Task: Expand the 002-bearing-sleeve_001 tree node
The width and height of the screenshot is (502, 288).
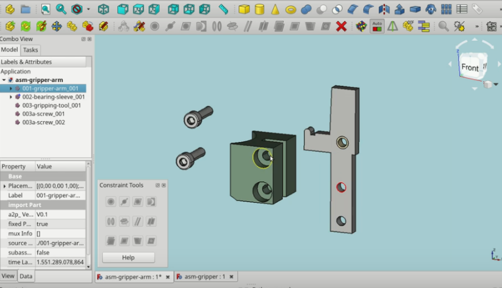Action: point(10,97)
